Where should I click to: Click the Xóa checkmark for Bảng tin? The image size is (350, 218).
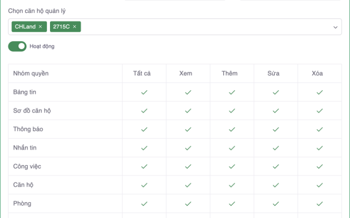coord(320,92)
